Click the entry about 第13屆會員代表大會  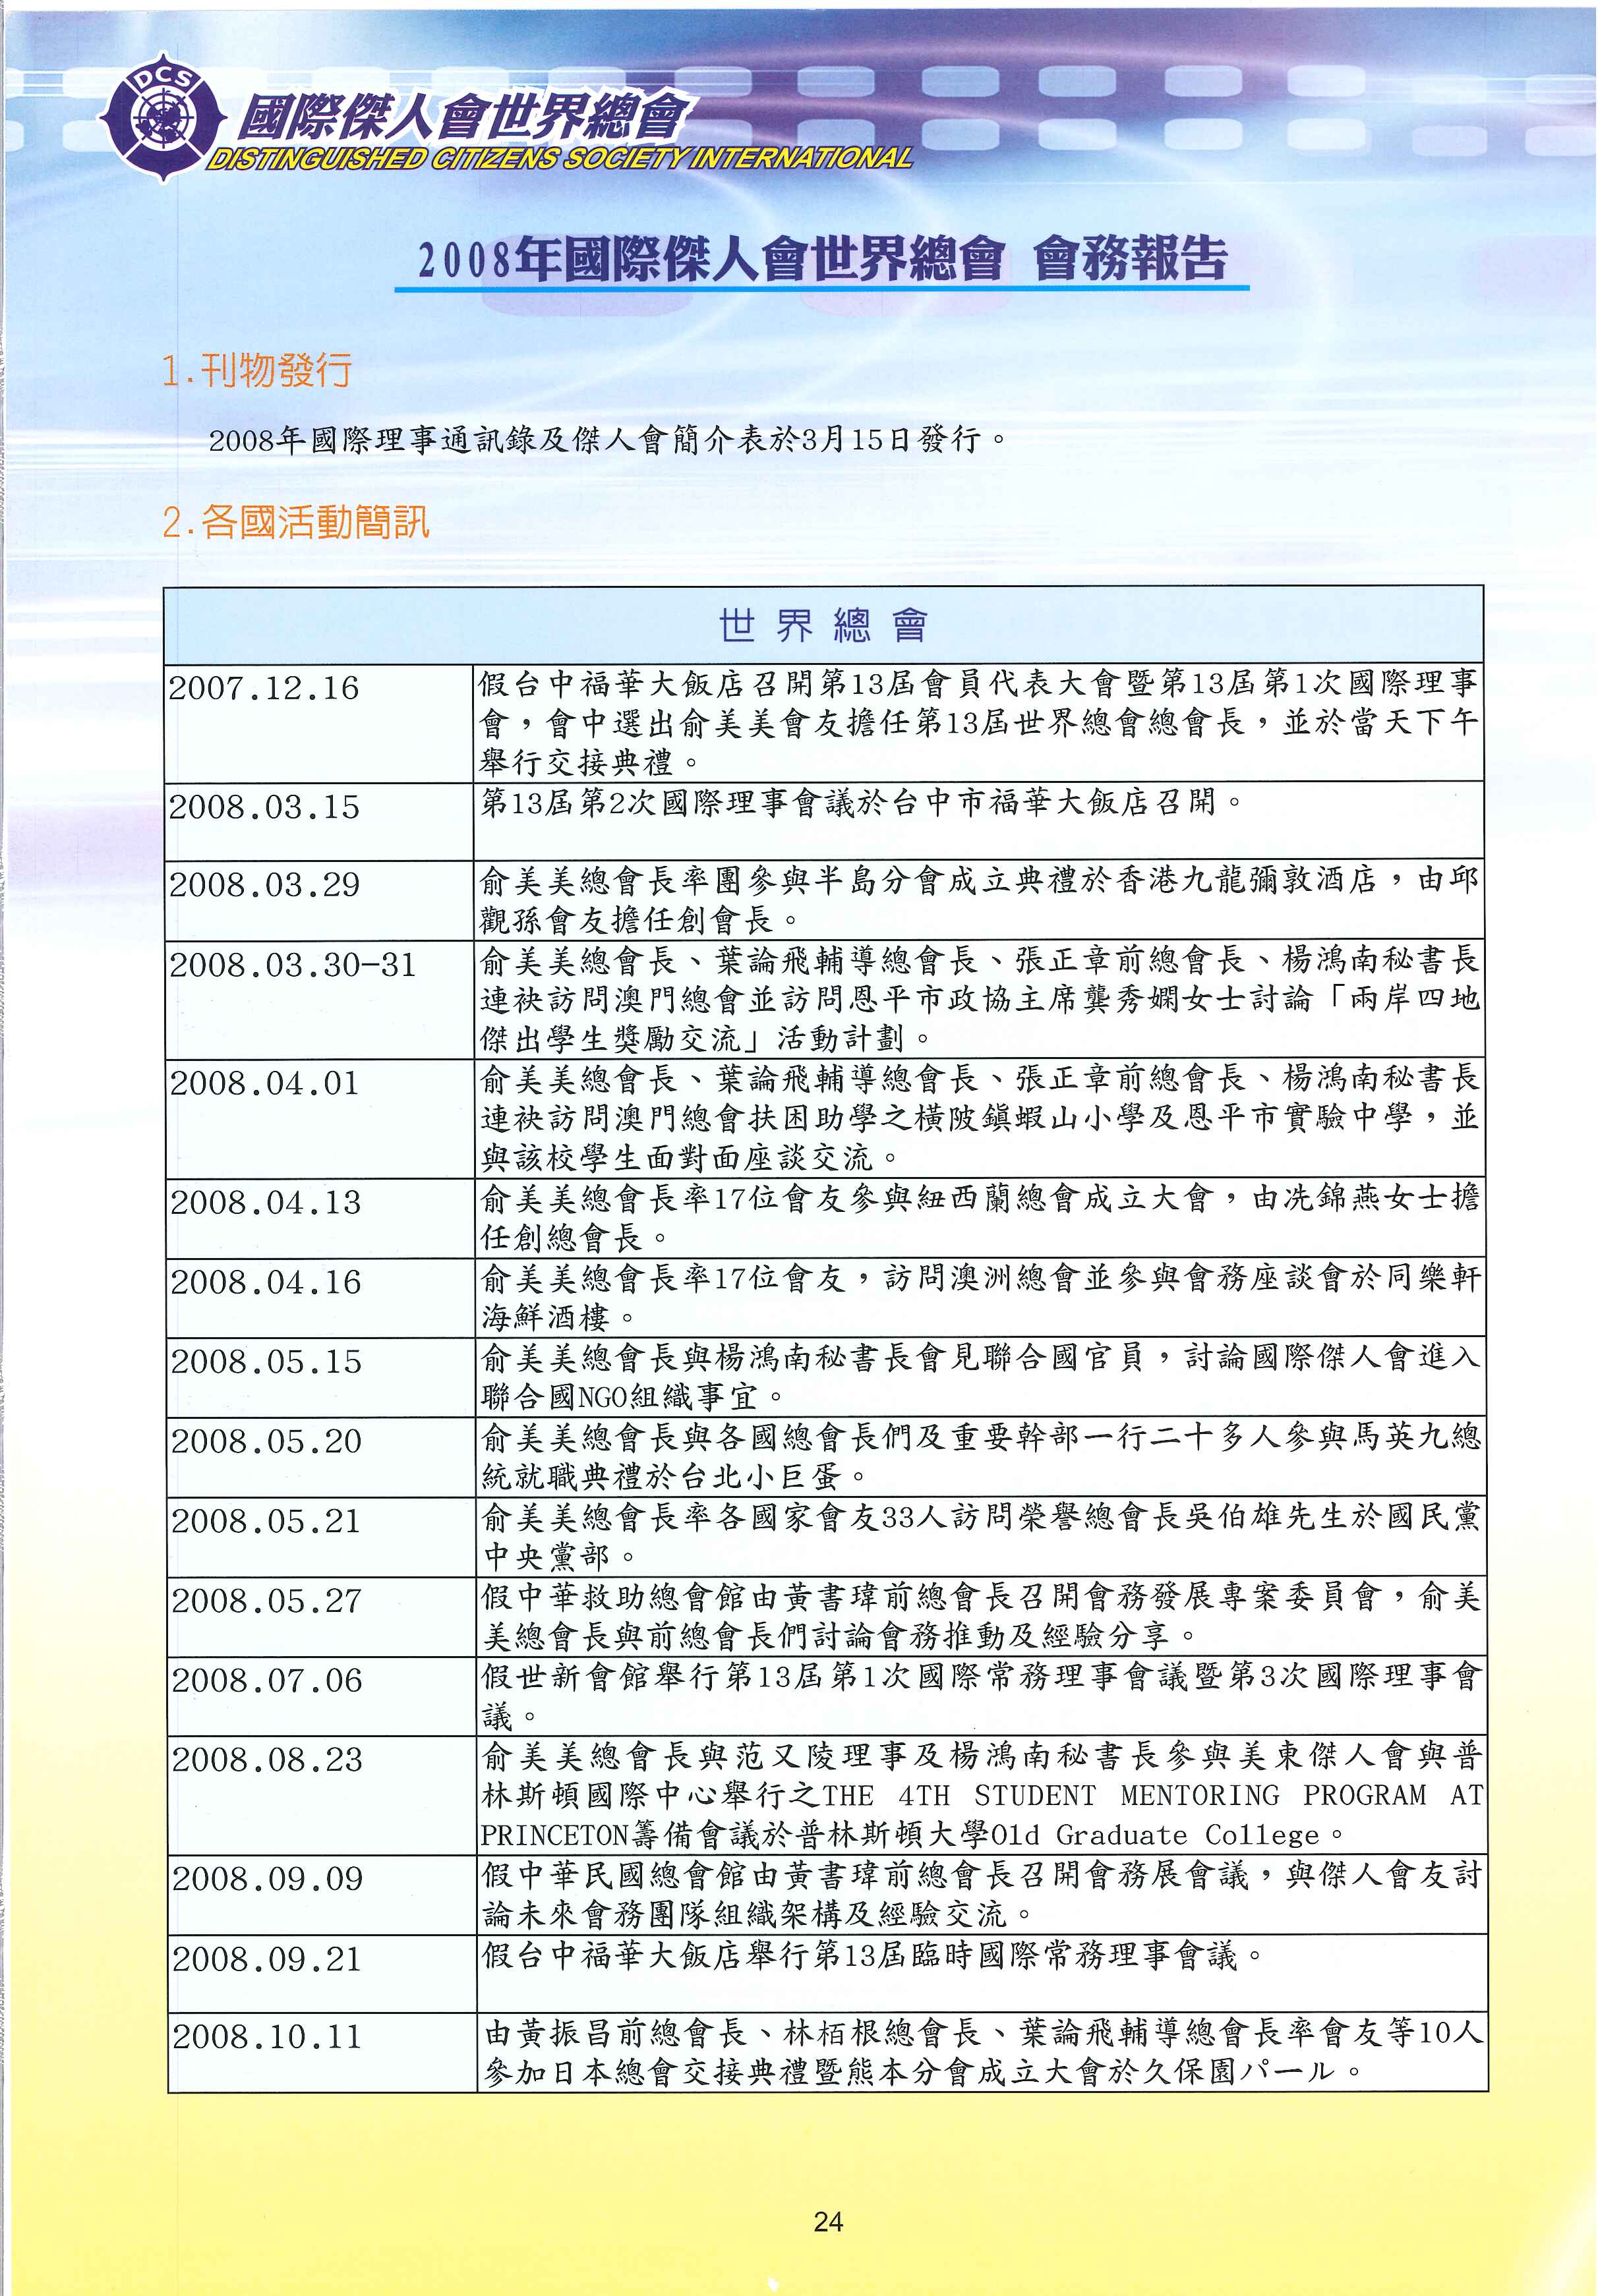978,723
